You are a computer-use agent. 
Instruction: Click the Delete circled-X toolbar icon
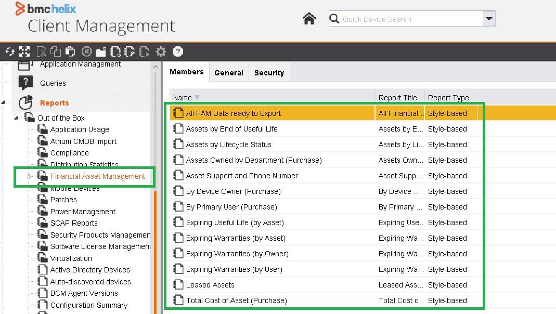(x=86, y=52)
